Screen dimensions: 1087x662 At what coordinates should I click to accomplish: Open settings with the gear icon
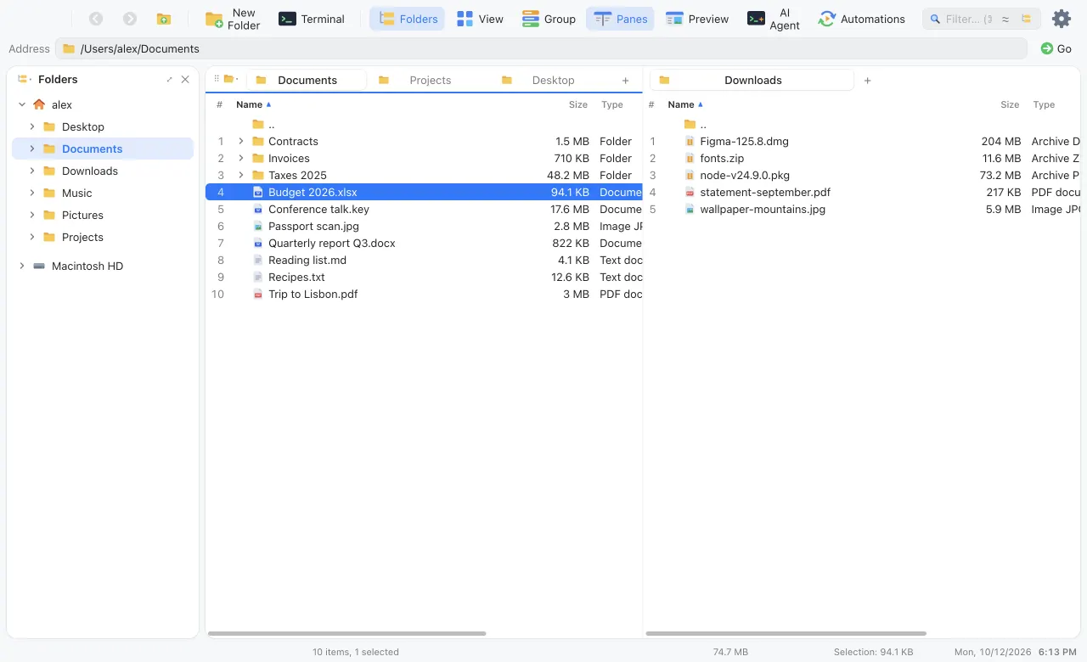(1062, 19)
